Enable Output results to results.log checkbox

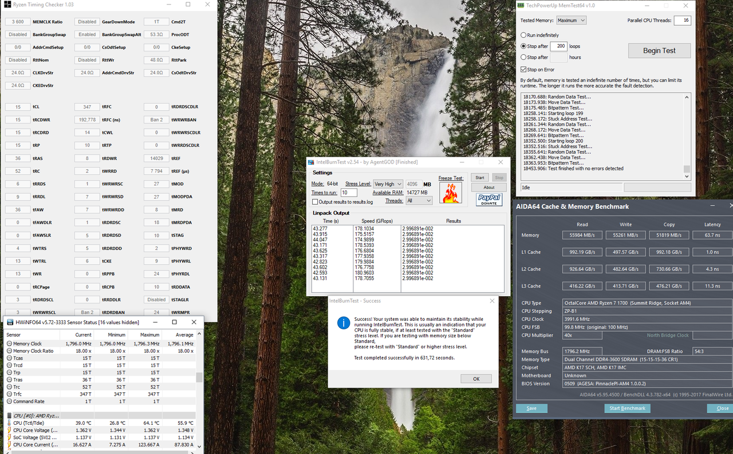coord(315,202)
